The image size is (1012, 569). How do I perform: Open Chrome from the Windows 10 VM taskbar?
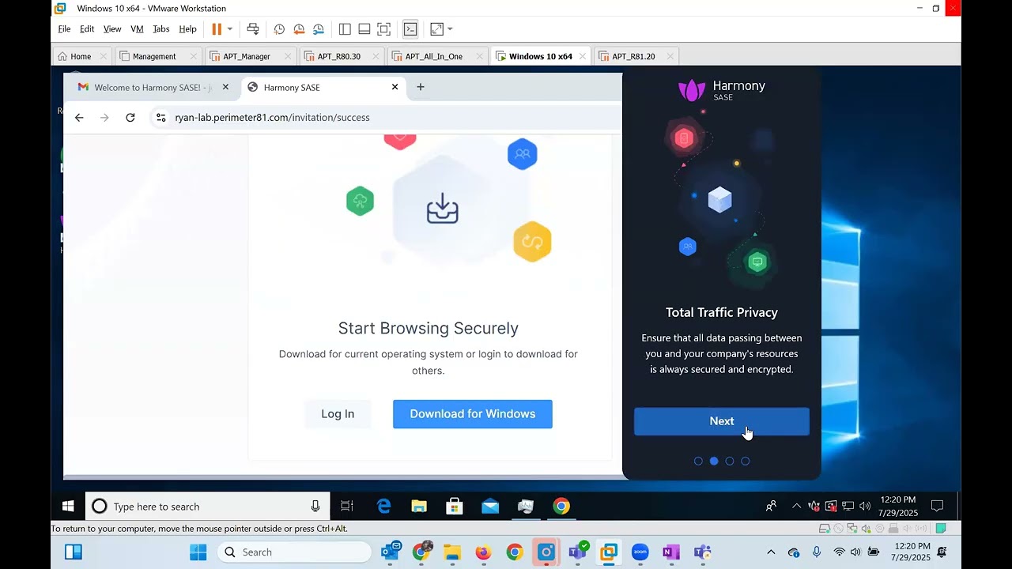pyautogui.click(x=561, y=507)
